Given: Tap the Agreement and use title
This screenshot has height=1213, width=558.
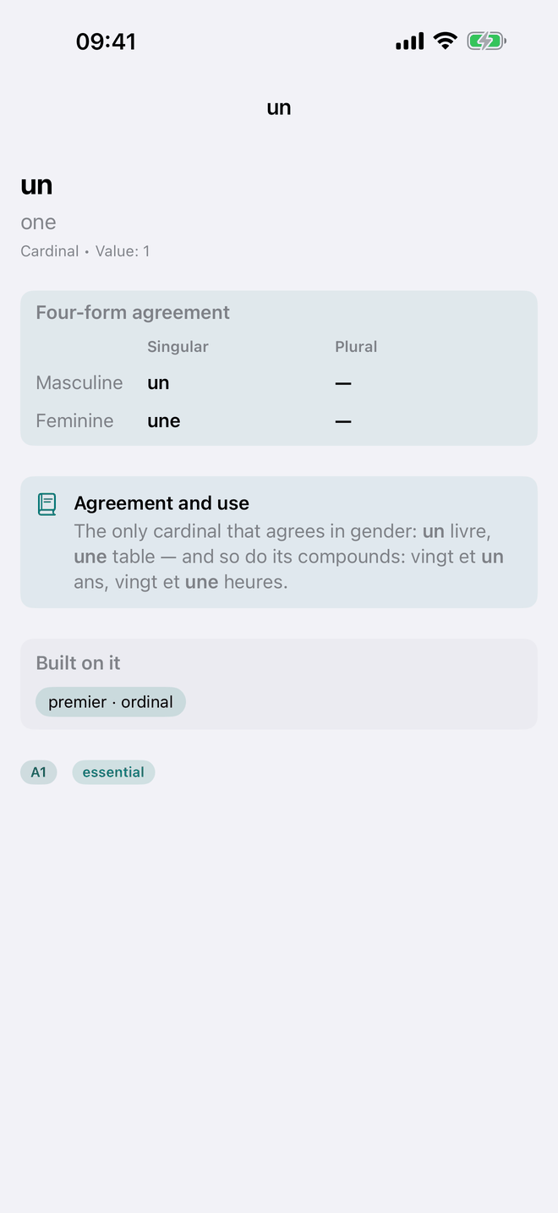Looking at the screenshot, I should pyautogui.click(x=161, y=503).
